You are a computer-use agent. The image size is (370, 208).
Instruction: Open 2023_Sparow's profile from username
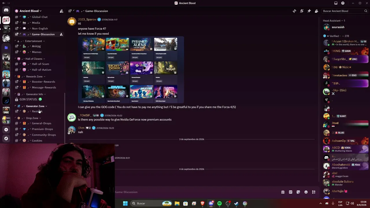click(x=87, y=20)
